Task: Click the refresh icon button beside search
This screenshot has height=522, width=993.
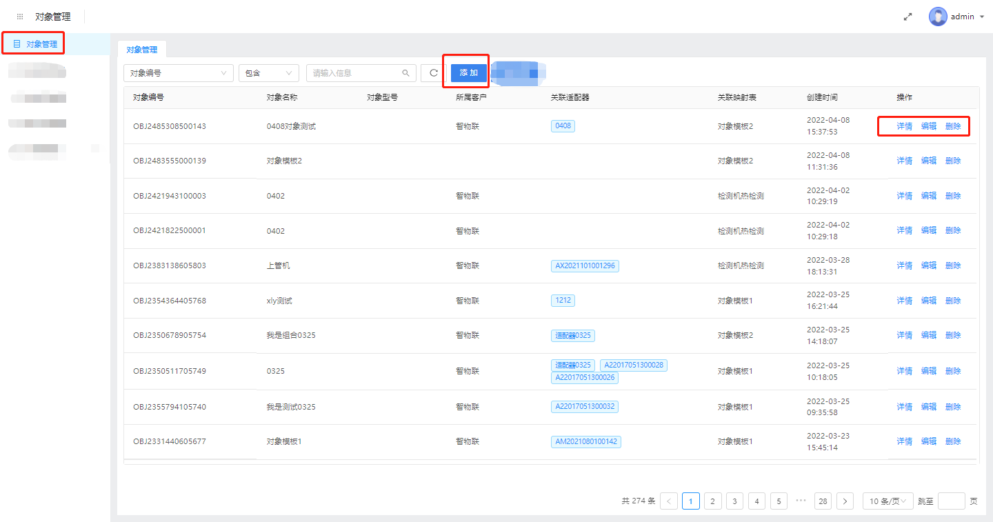Action: [x=434, y=73]
